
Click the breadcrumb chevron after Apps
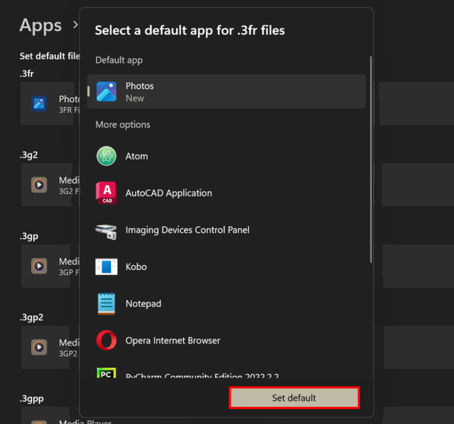click(x=76, y=25)
